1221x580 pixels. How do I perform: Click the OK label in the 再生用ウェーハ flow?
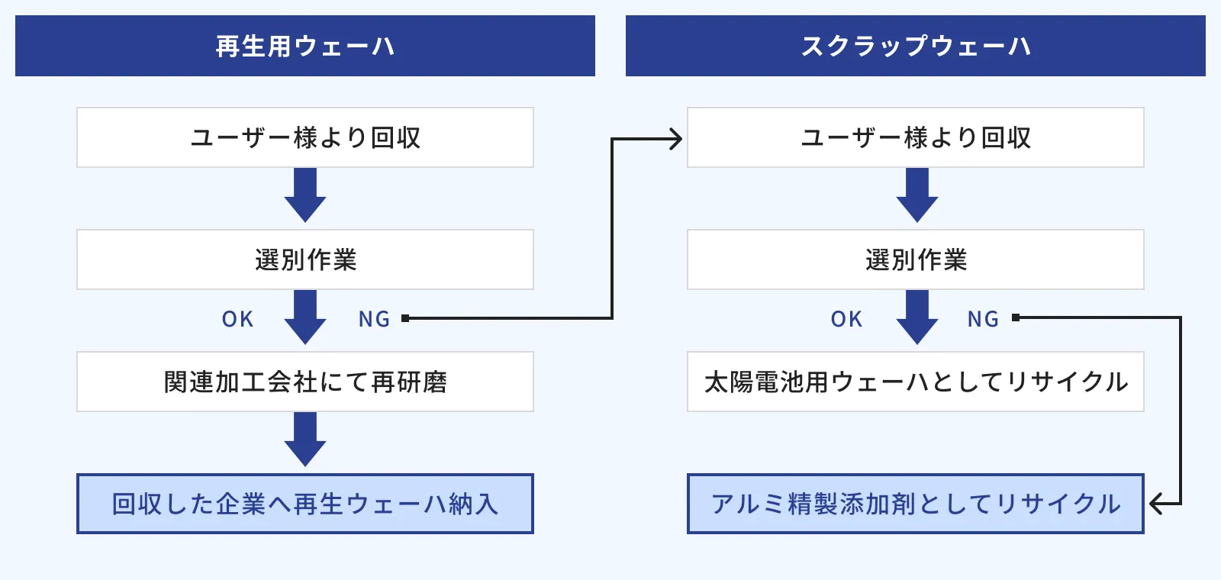[237, 319]
